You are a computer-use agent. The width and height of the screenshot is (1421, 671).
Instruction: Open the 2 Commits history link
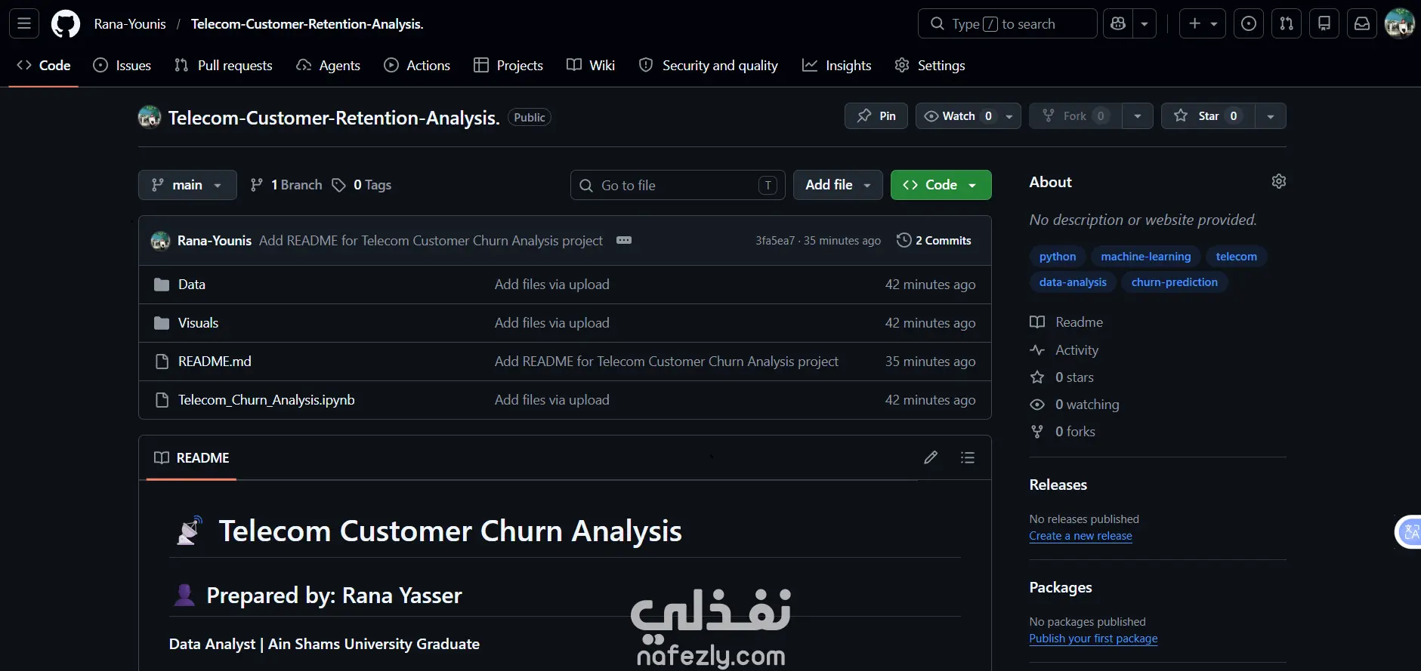tap(934, 241)
